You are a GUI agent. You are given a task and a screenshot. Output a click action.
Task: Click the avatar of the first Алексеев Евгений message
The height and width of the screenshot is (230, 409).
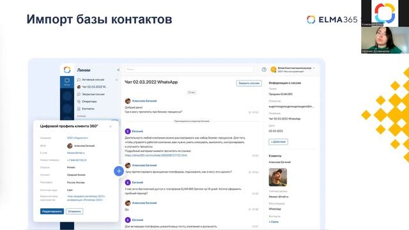(x=128, y=101)
